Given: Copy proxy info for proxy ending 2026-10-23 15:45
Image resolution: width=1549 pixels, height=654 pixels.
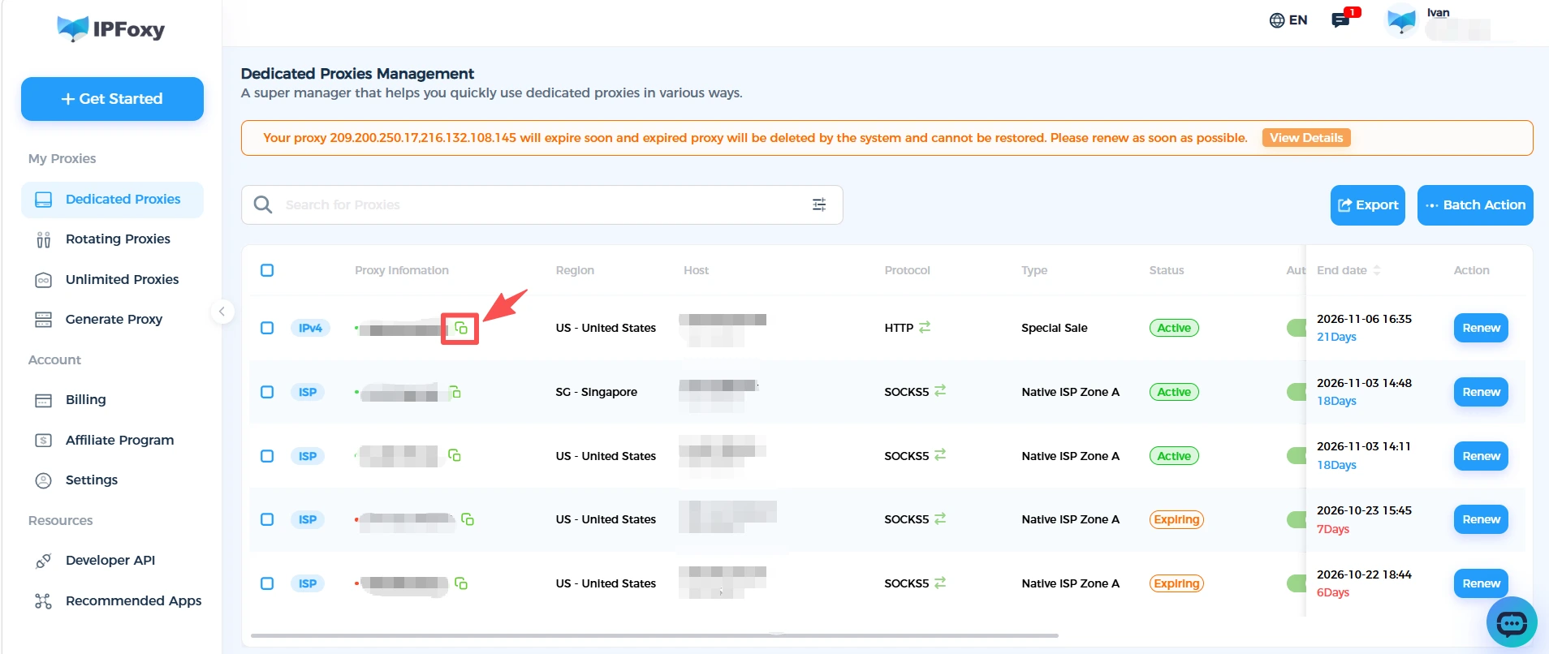Looking at the screenshot, I should [x=468, y=519].
